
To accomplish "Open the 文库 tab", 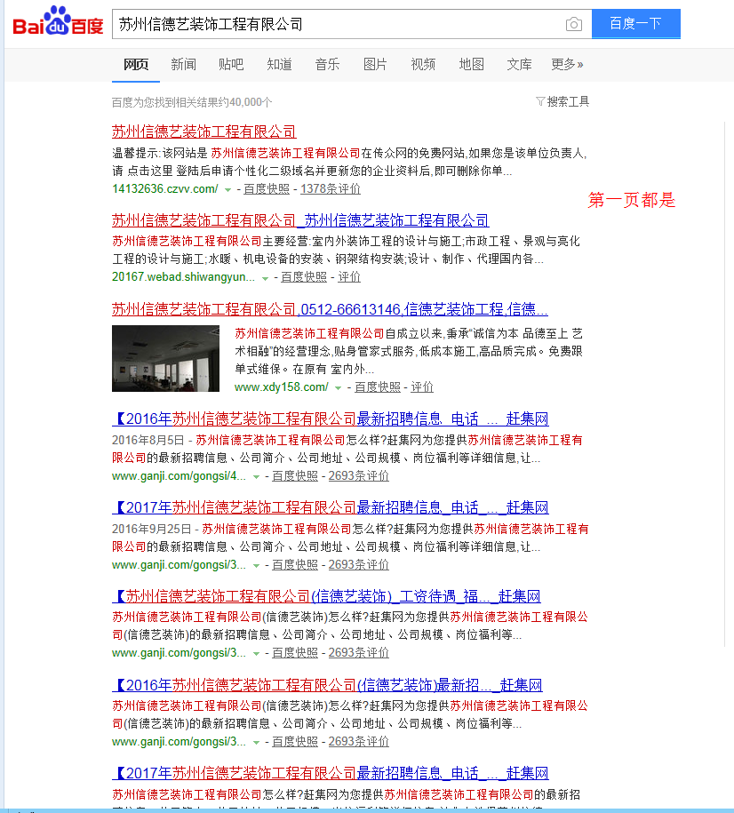I will [x=519, y=64].
